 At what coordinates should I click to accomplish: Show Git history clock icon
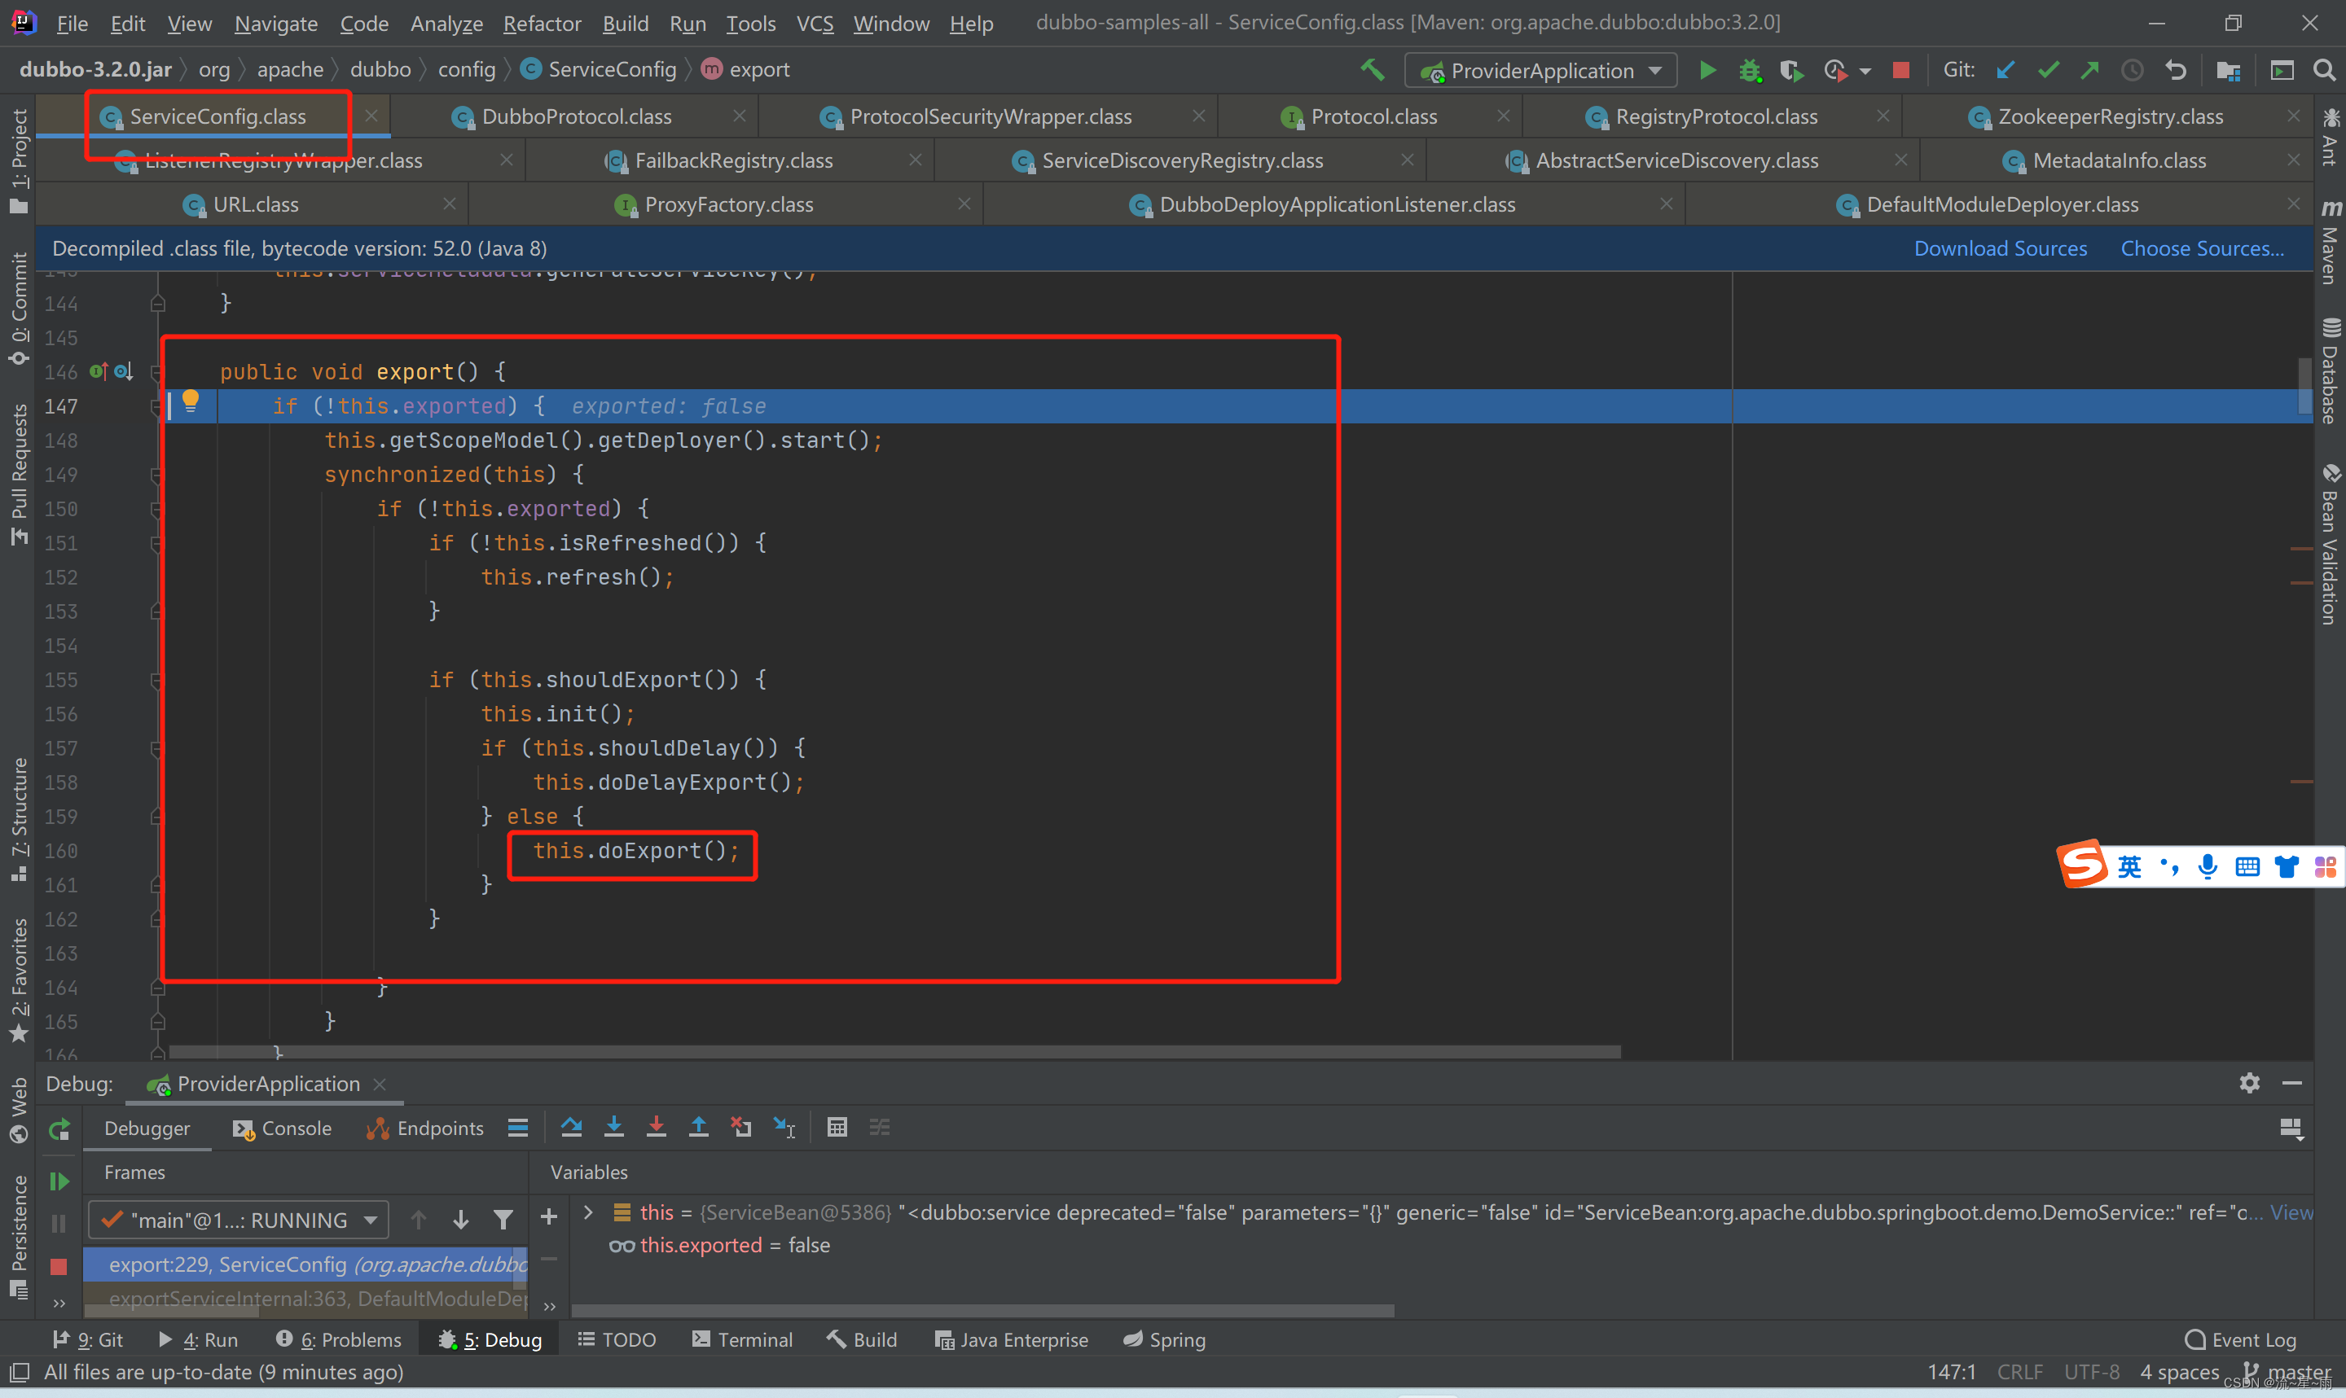2132,70
